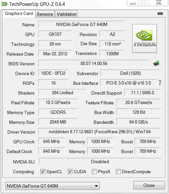Screen dimensions: 169x194
Task: Click the NVIDIA logo image
Action: (x=145, y=38)
